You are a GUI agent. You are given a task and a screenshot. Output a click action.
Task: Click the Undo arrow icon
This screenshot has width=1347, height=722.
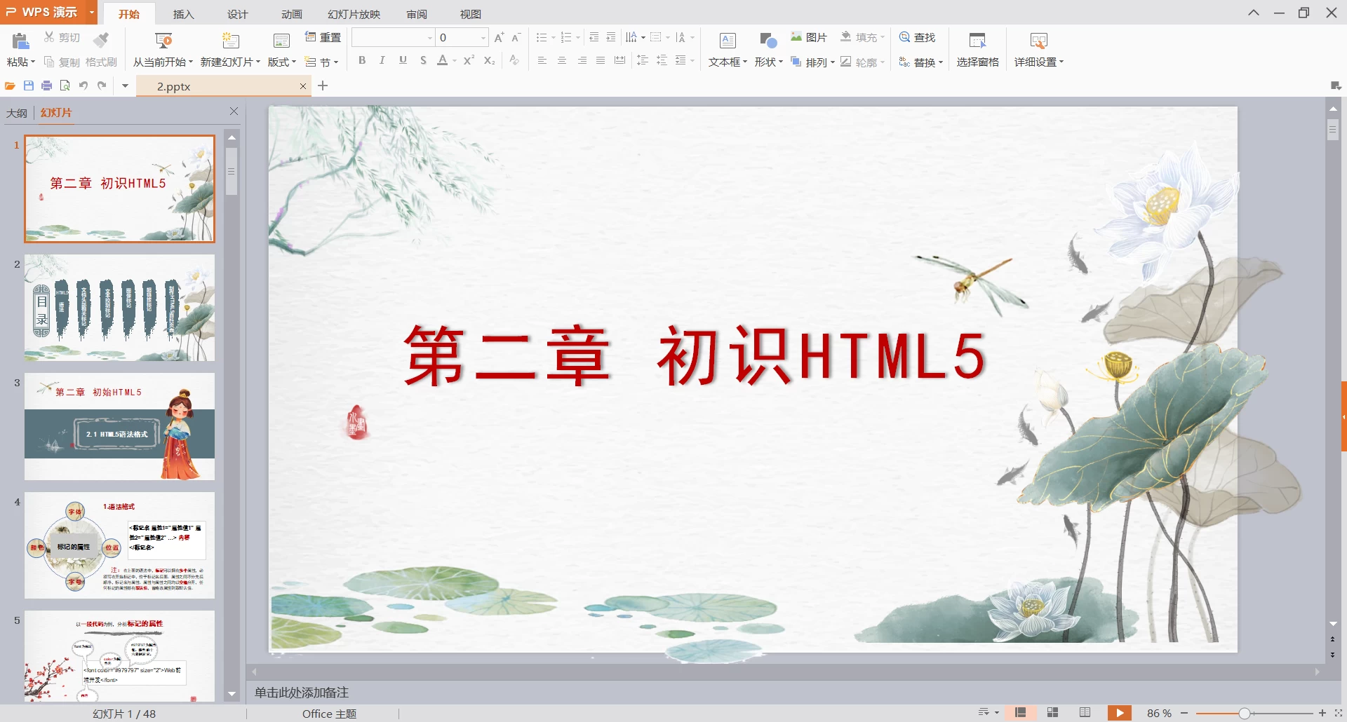click(x=83, y=86)
